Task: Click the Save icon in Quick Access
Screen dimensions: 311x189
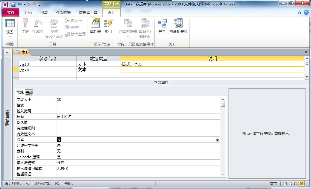Action: pos(13,4)
